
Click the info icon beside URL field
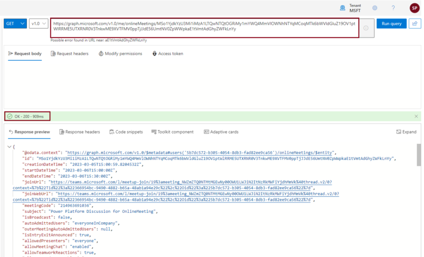tap(366, 28)
